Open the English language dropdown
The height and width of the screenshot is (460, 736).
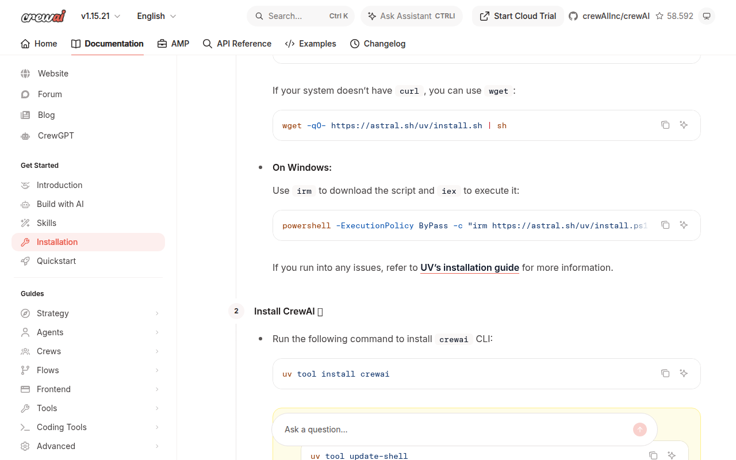click(x=156, y=16)
